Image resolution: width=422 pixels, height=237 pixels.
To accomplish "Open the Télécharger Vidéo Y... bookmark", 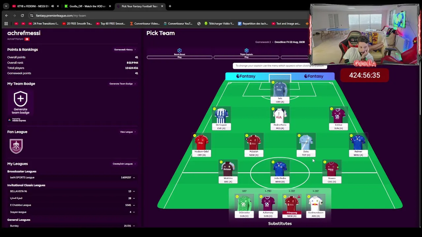I will click(219, 23).
